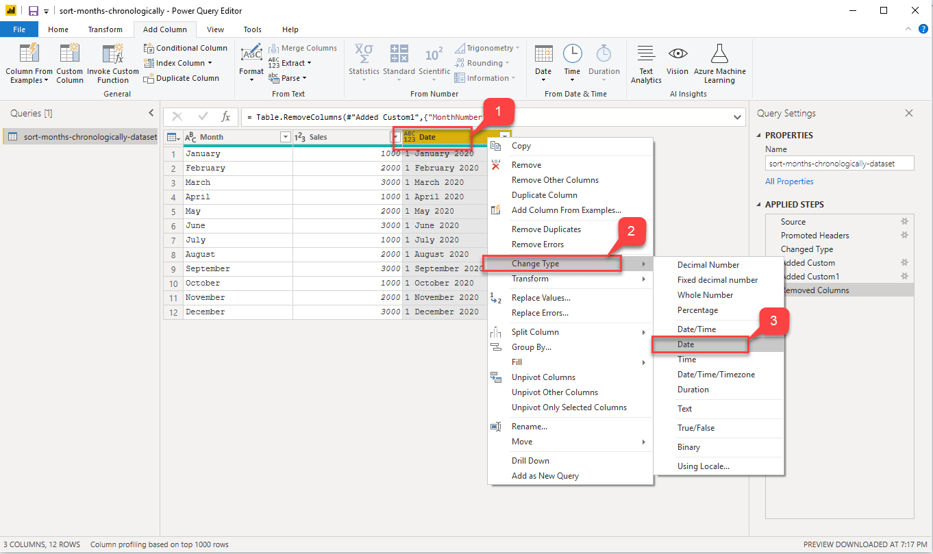Select the Custom Column icon
Screen dimensions: 933x554
69,63
